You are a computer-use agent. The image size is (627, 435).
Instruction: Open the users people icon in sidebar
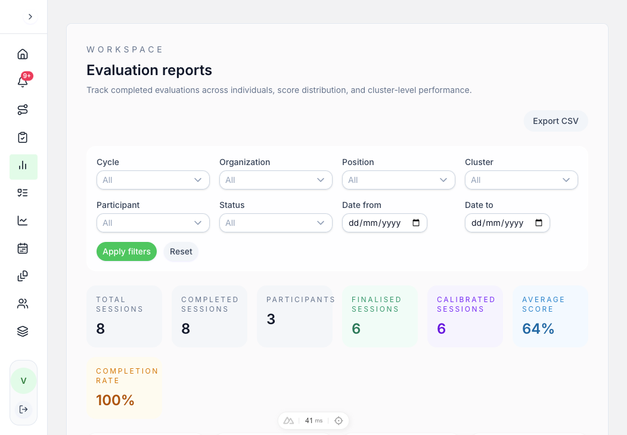coord(23,304)
